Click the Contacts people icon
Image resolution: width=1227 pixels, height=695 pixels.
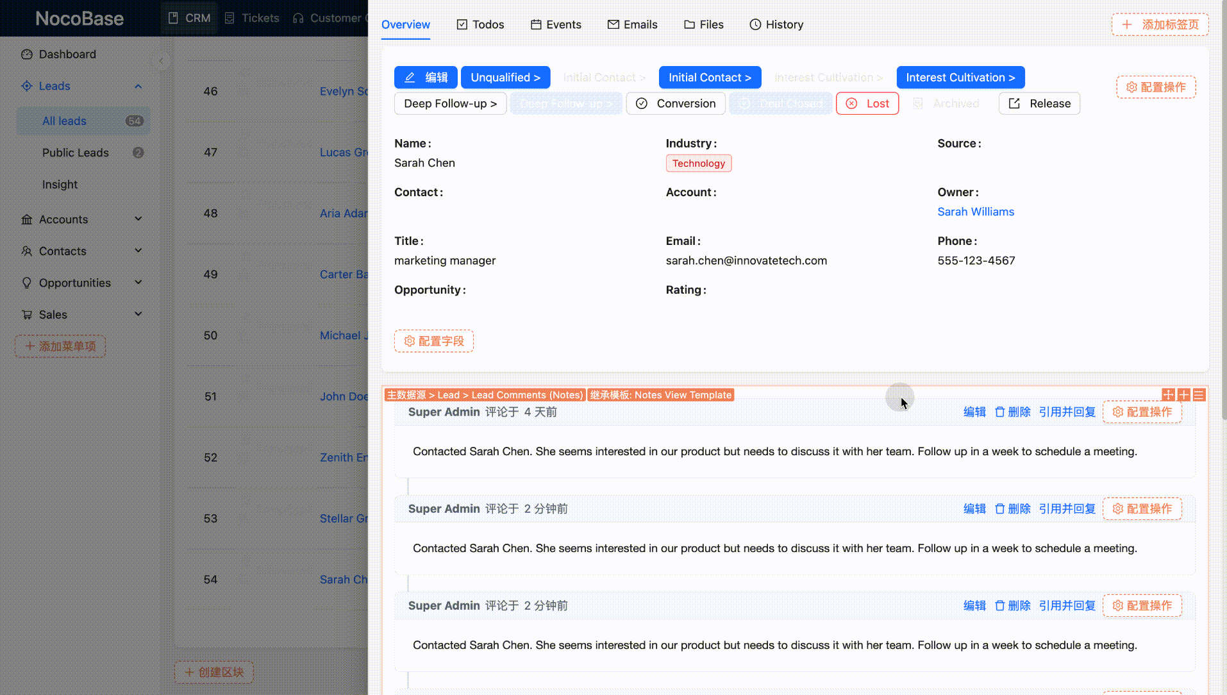(x=27, y=251)
